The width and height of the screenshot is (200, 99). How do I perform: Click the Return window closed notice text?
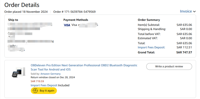[53, 77]
